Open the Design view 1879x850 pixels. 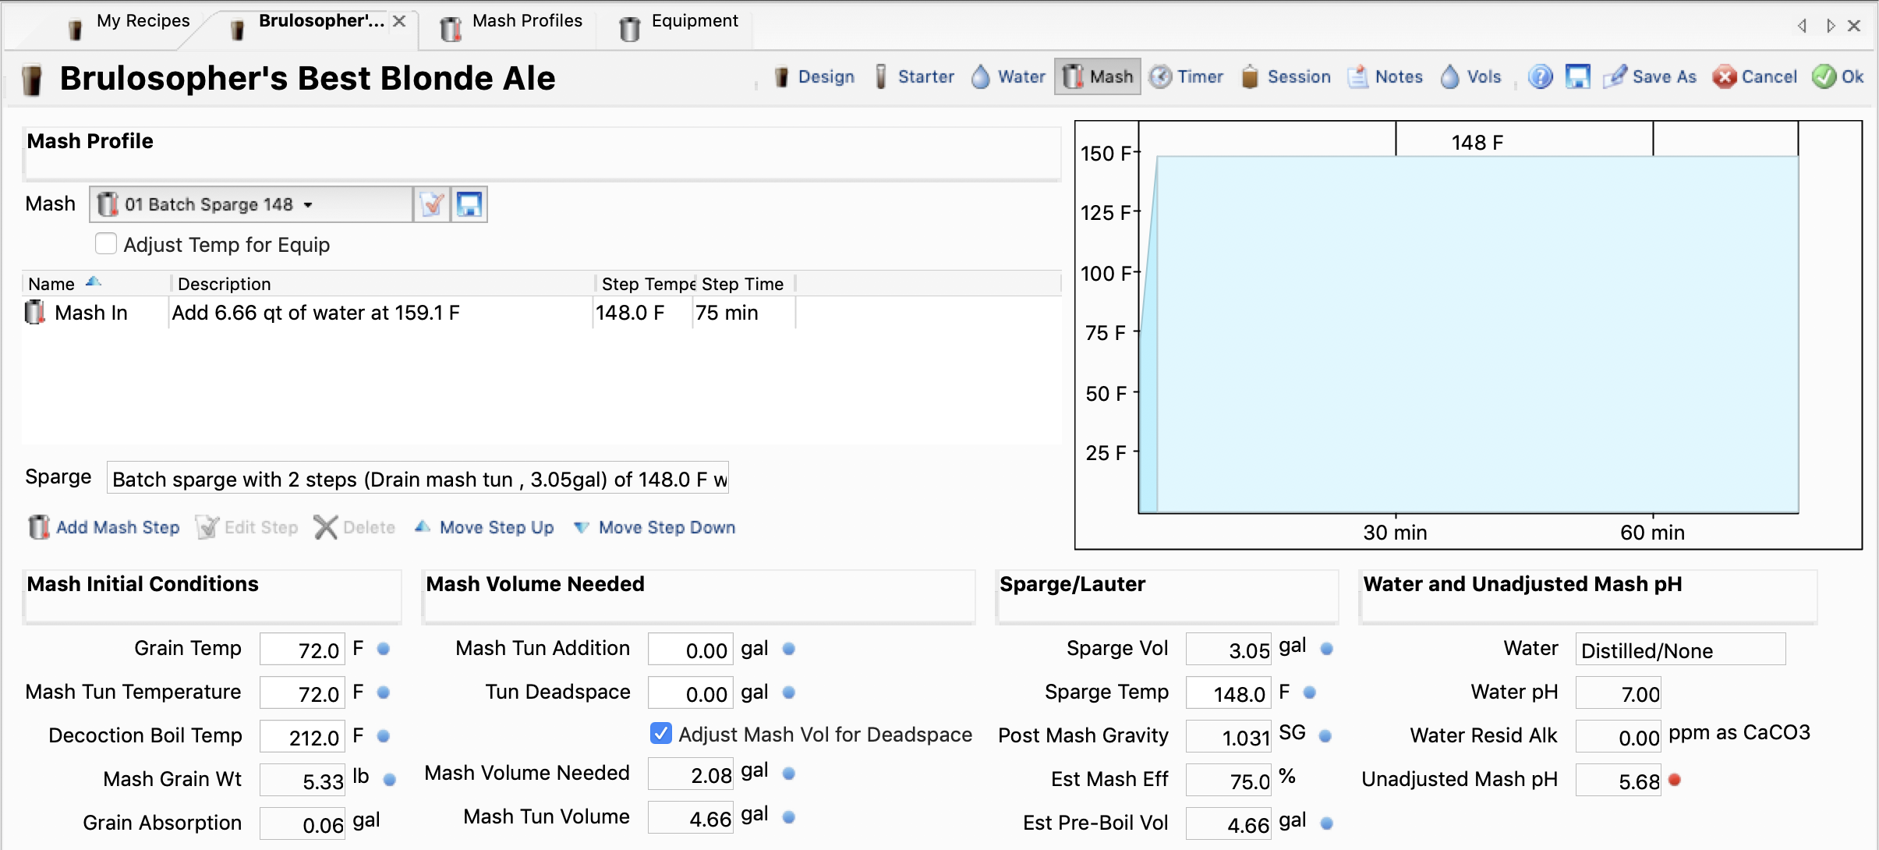pos(814,76)
